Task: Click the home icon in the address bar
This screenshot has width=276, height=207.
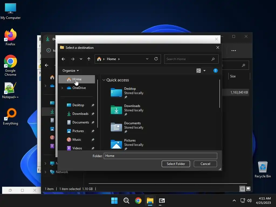Action: (99, 59)
